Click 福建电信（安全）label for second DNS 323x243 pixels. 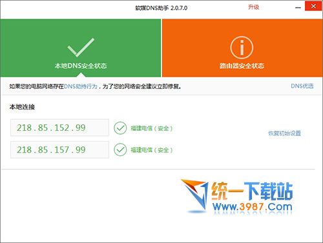tap(152, 150)
